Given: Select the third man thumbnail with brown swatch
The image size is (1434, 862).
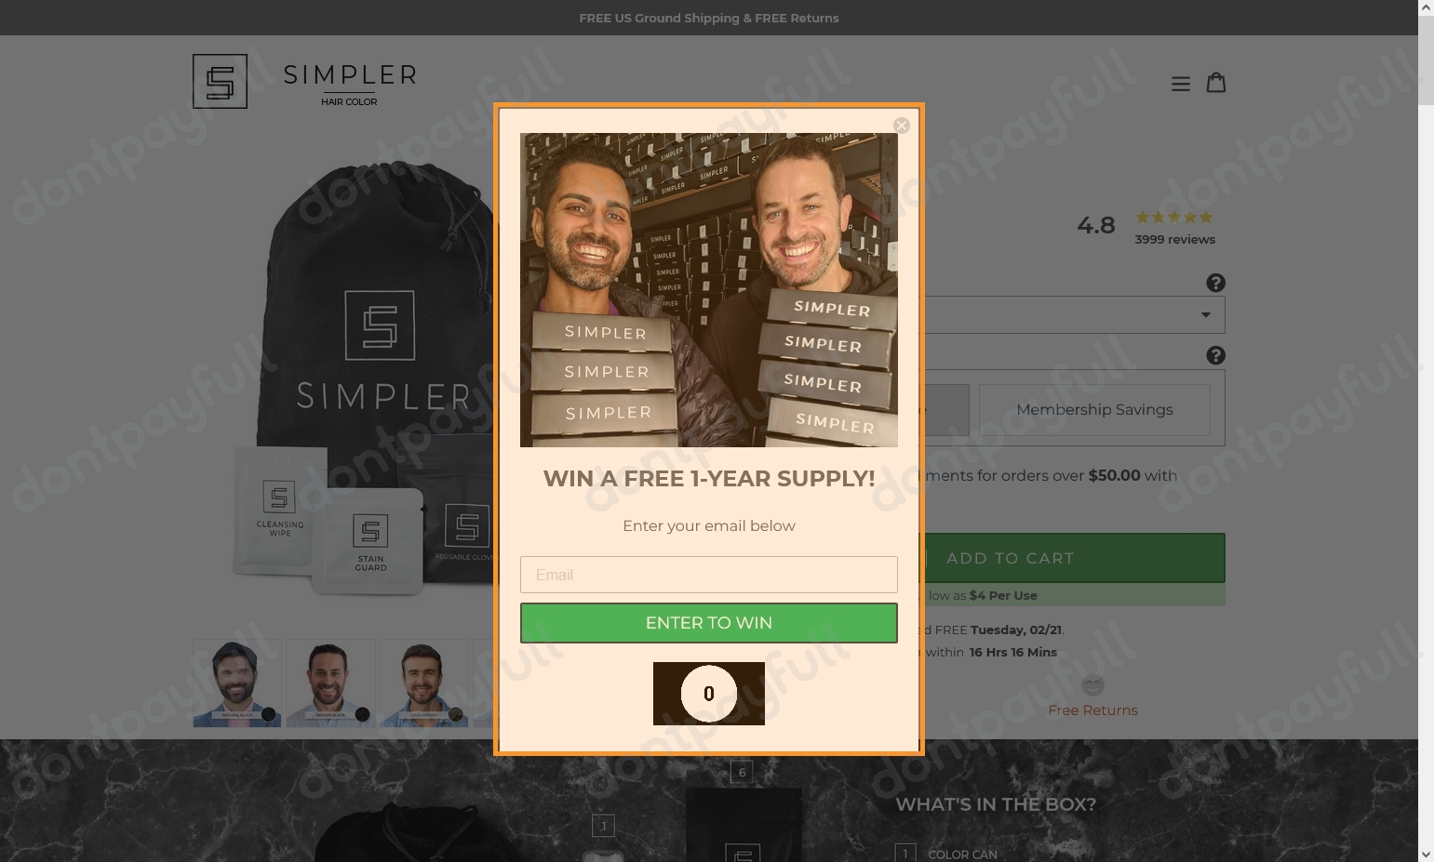Looking at the screenshot, I should click(423, 683).
